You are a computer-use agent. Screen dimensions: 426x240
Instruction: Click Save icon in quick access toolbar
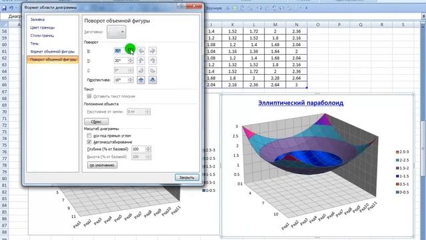click(4, 8)
